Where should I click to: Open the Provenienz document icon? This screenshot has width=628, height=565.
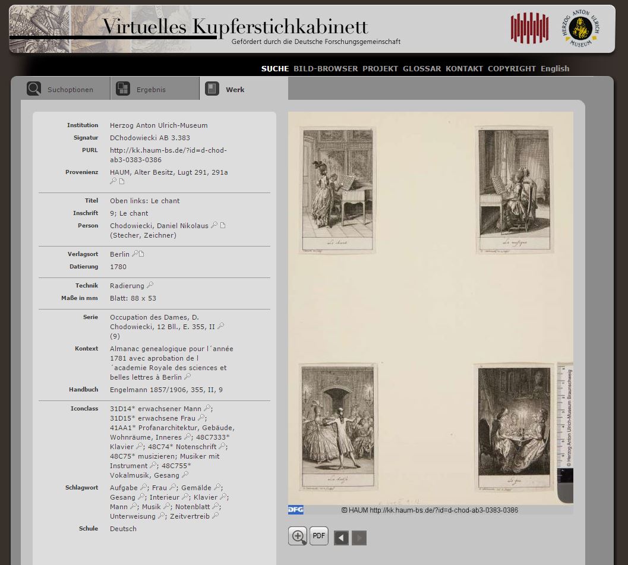(122, 181)
